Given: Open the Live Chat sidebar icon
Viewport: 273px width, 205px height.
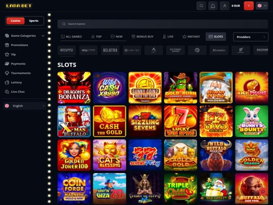Looking at the screenshot, I should click(7, 92).
